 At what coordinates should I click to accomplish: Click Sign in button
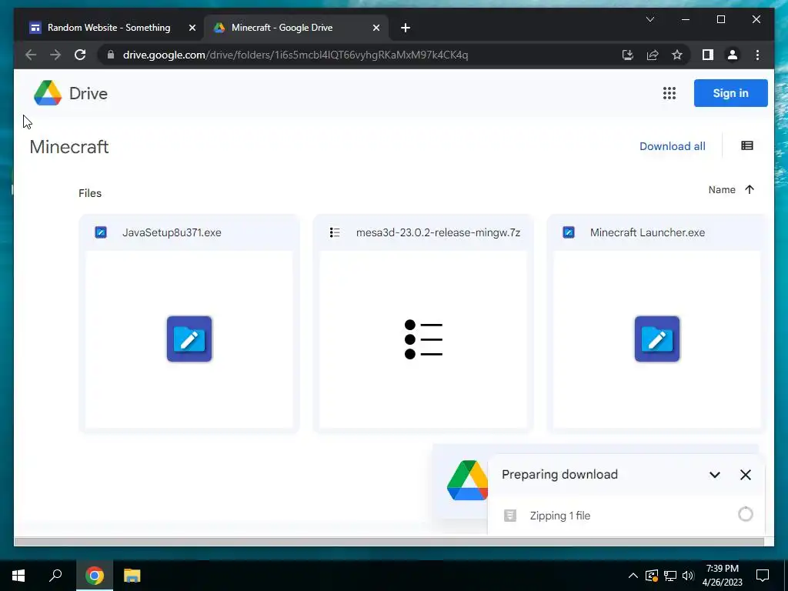coord(731,93)
